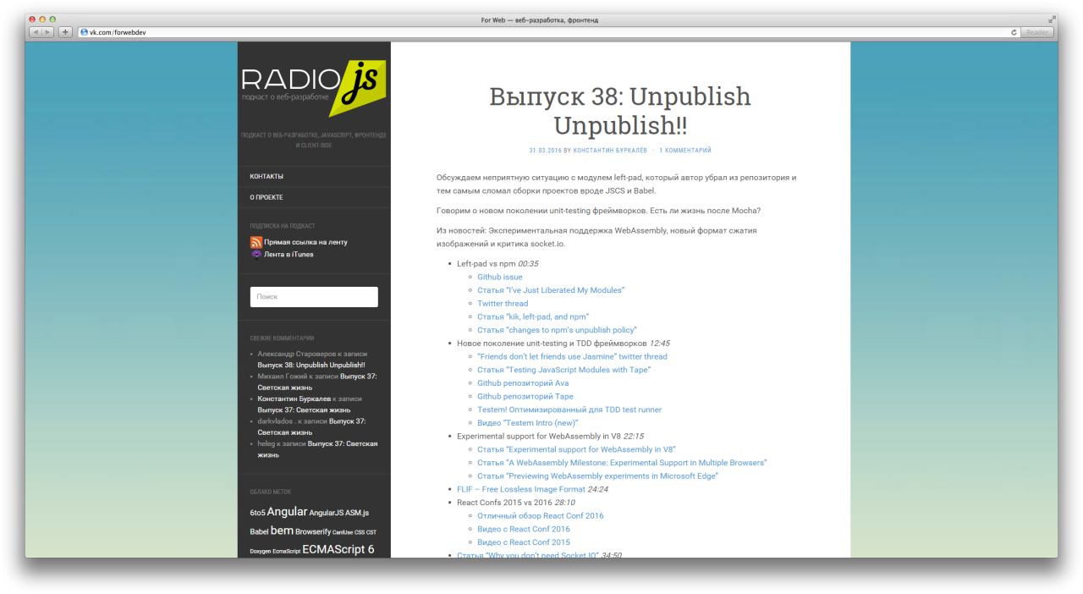Image resolution: width=1083 pixels, height=594 pixels.
Task: Click the Radio JS logo
Action: pyautogui.click(x=314, y=88)
